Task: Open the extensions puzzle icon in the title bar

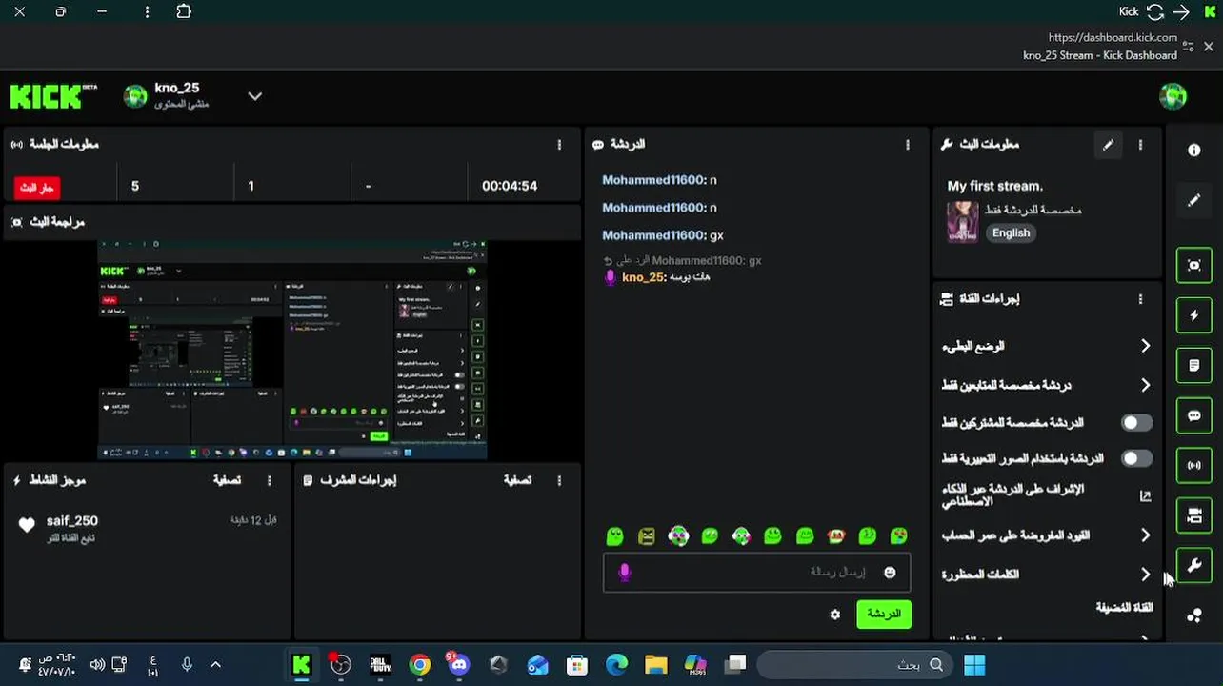Action: point(184,11)
